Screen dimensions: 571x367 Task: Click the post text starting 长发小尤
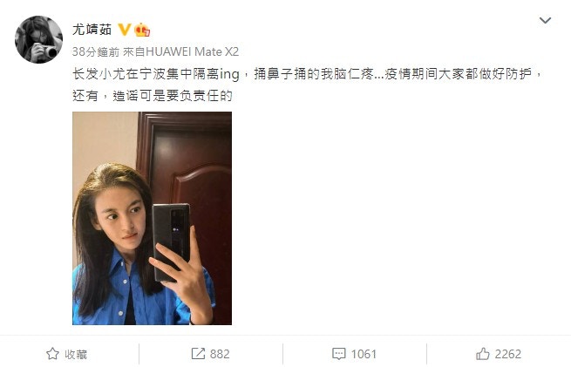point(308,85)
